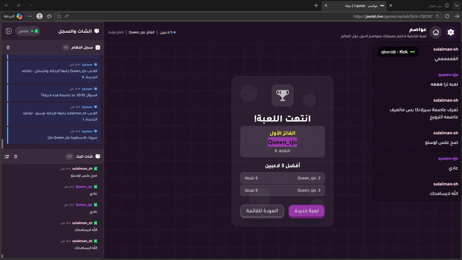Collapse the chat and log sidebar
This screenshot has height=260, width=462.
pyautogui.click(x=9, y=31)
